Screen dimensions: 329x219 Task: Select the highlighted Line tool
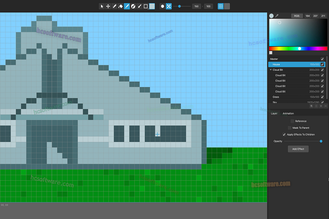point(127,6)
